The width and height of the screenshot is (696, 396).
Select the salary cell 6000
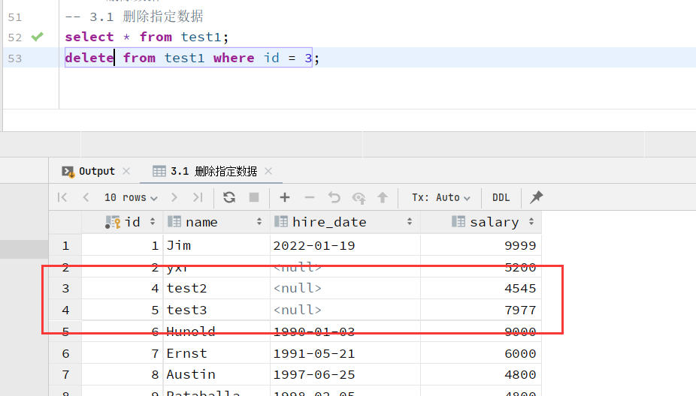tap(481, 353)
